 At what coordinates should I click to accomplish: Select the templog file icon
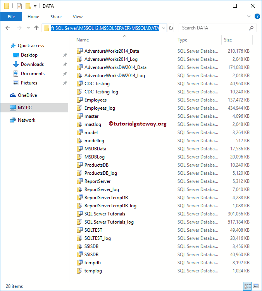(x=79, y=271)
